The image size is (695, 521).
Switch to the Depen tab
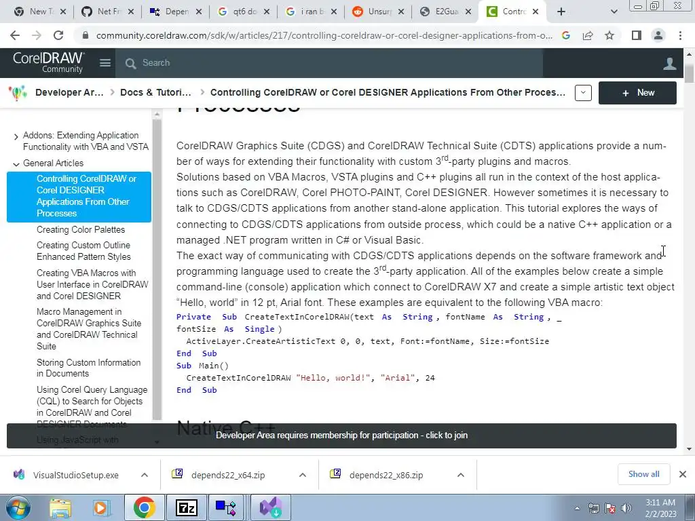pos(176,12)
